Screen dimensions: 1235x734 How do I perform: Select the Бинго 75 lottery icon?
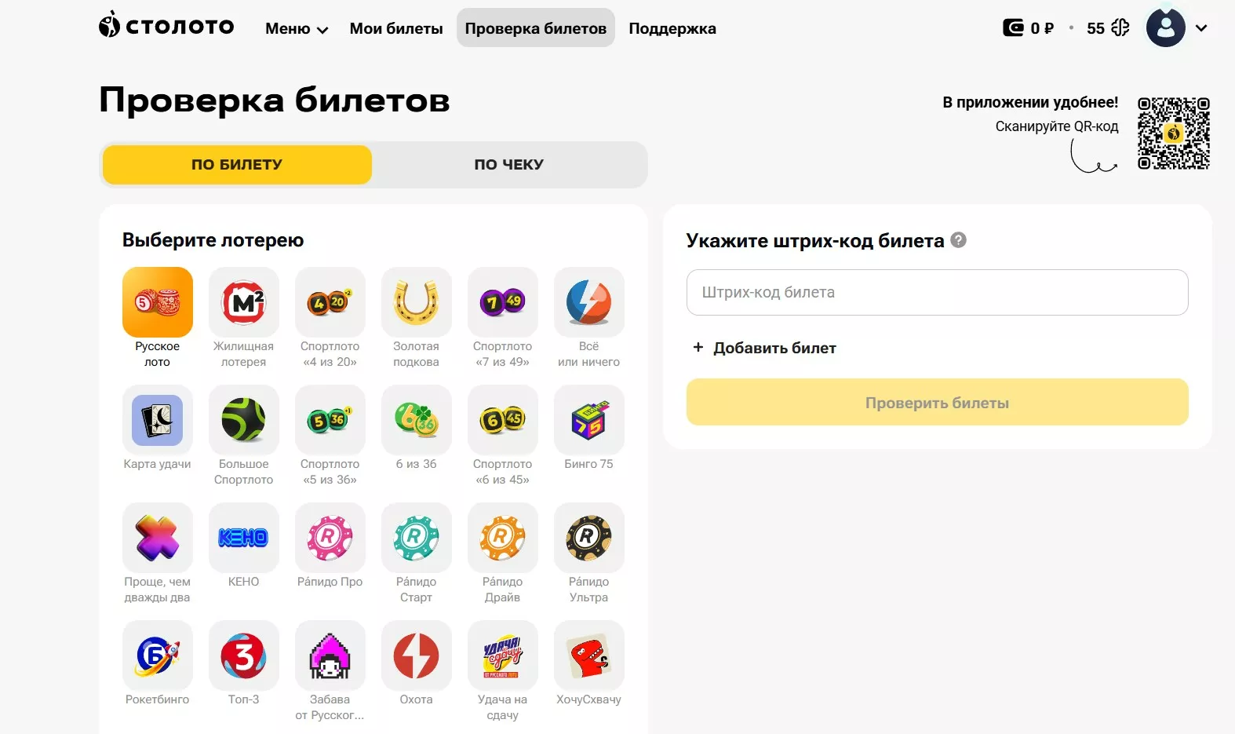pyautogui.click(x=588, y=420)
